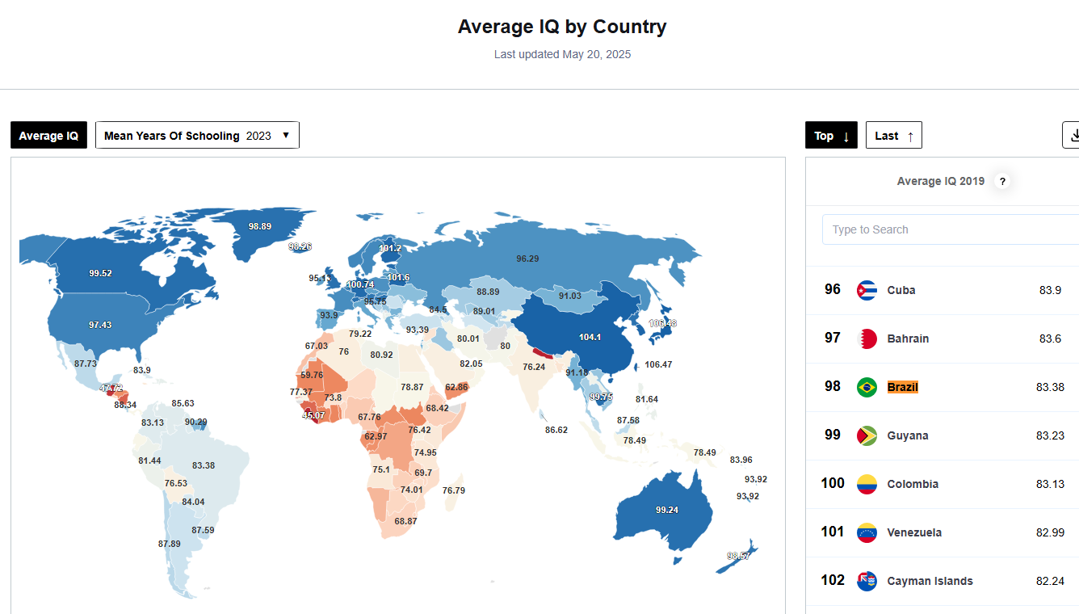1079x614 pixels.
Task: Click the Average IQ 2019 header
Action: (x=941, y=181)
